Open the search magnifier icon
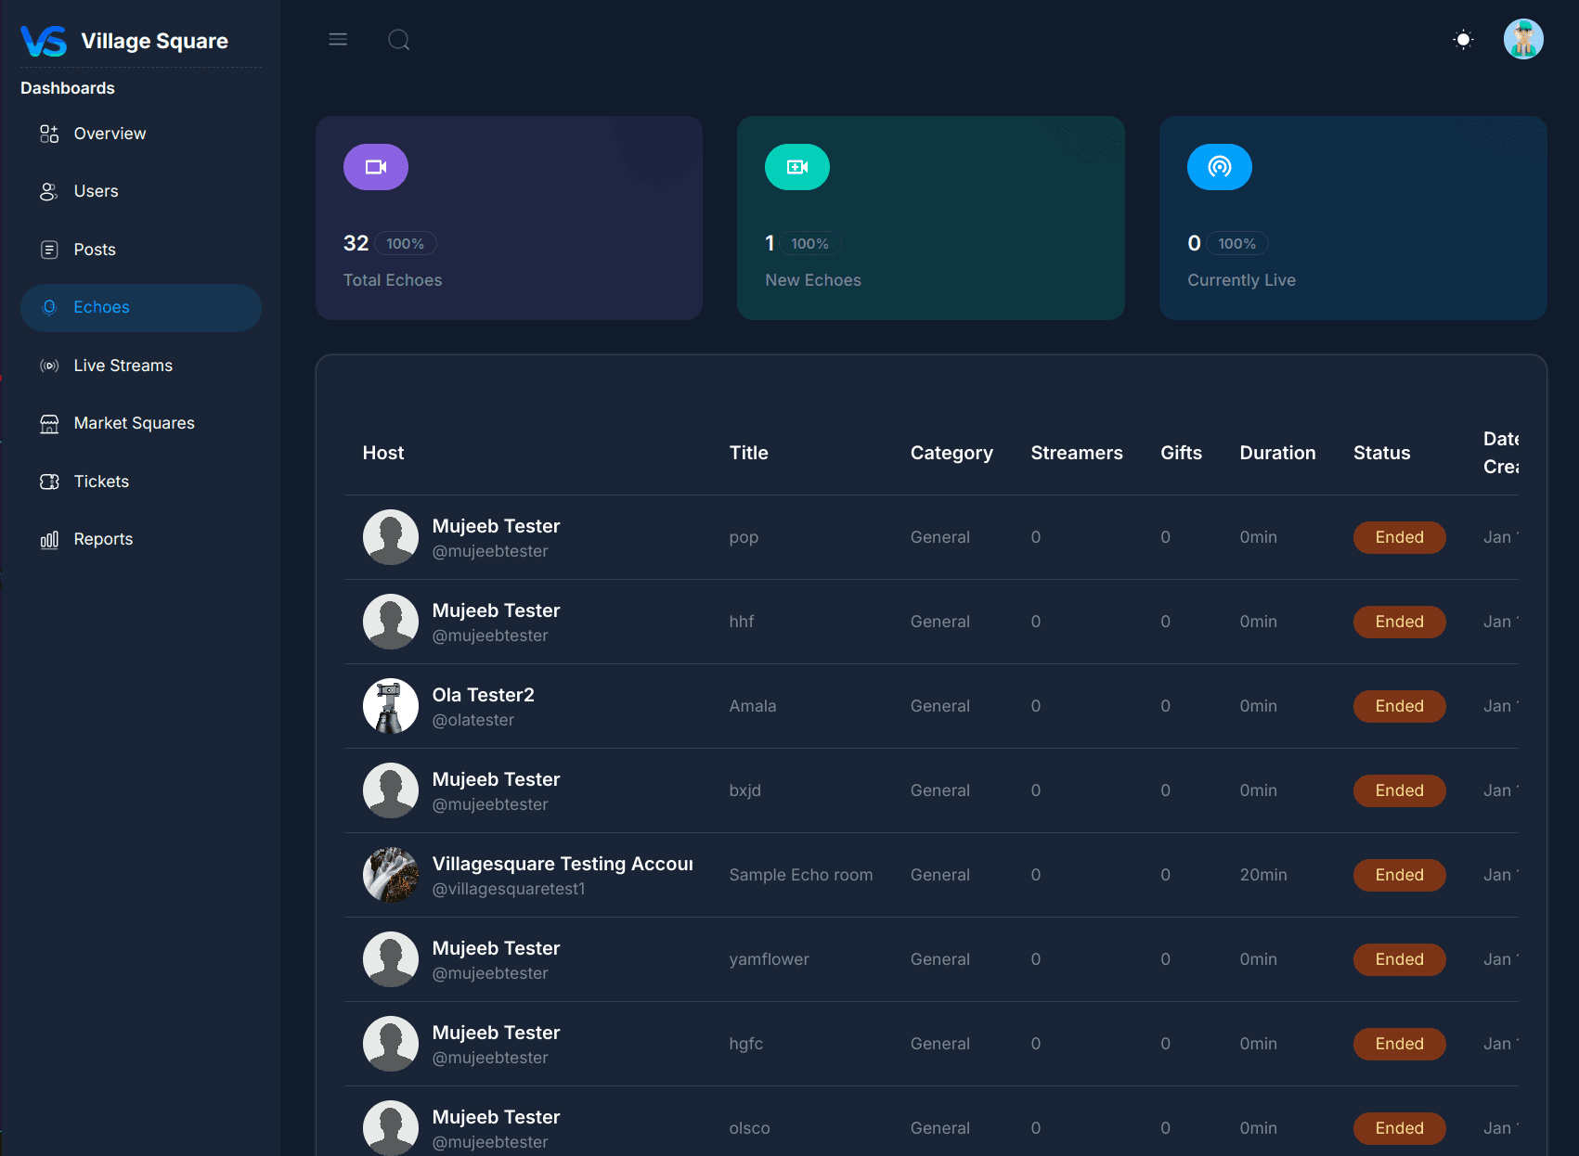The height and width of the screenshot is (1156, 1579). coord(398,39)
